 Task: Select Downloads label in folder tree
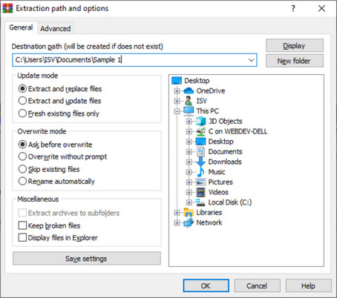(x=225, y=162)
